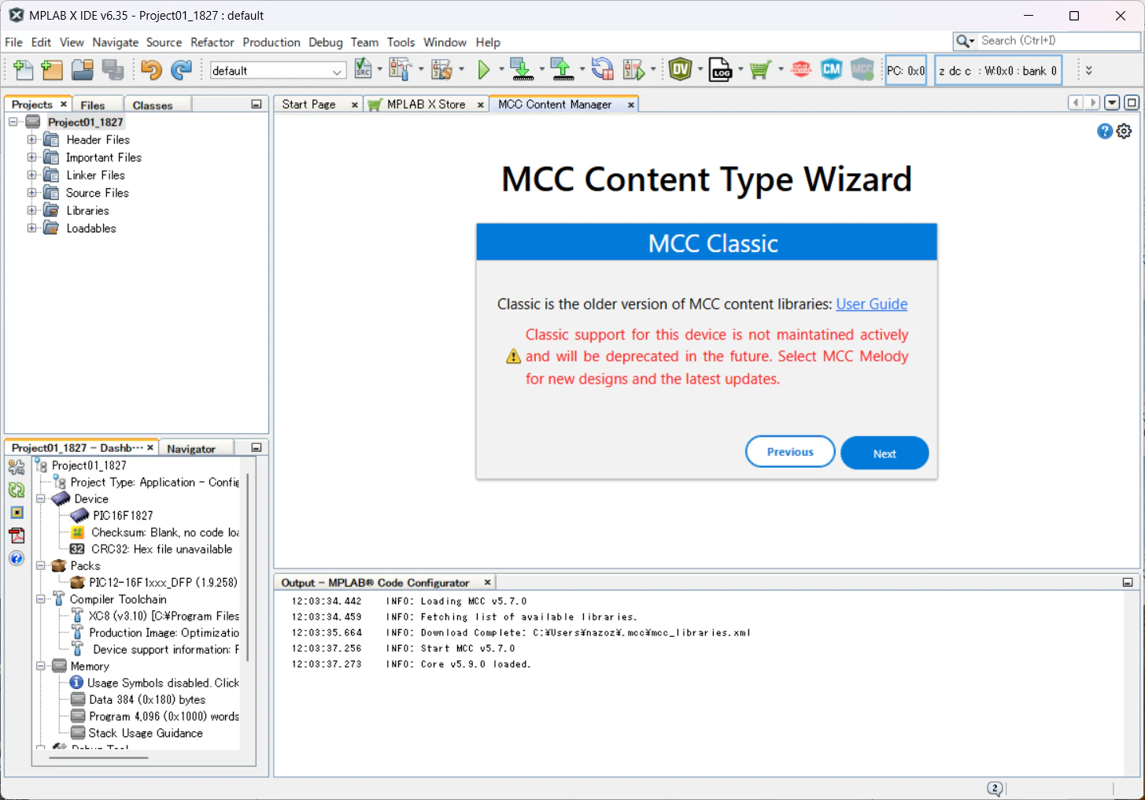Click the Clean and Build icon
The image size is (1145, 800).
point(441,70)
